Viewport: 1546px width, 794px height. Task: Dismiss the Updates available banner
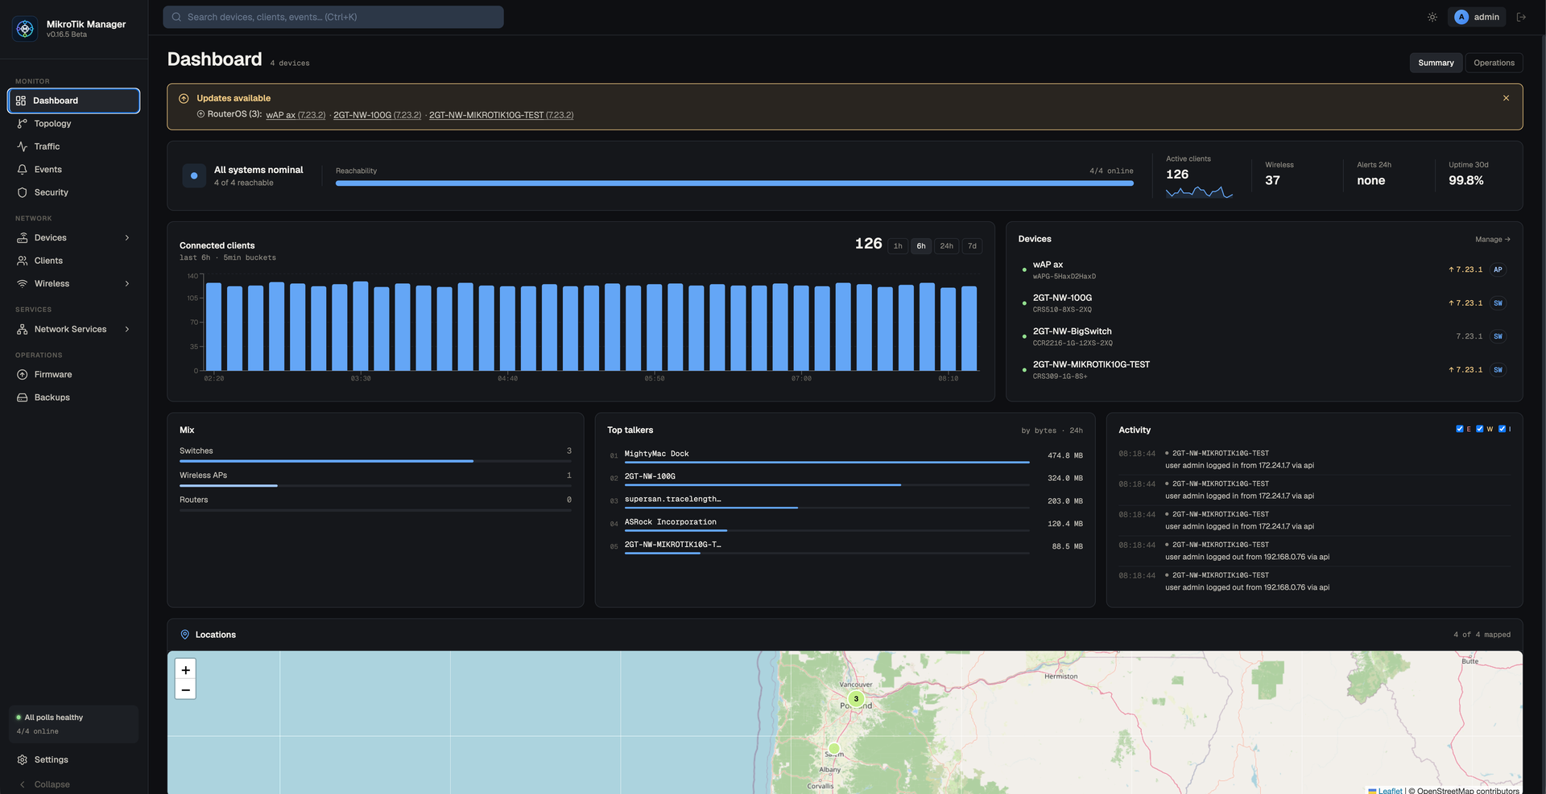[x=1506, y=98]
